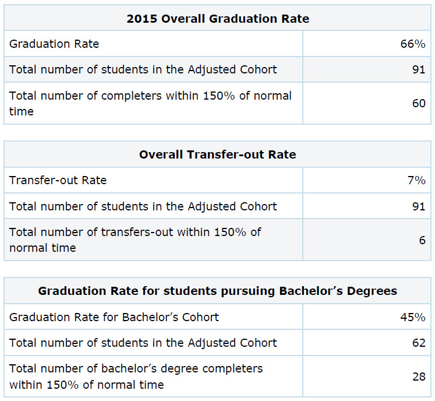The height and width of the screenshot is (401, 435).
Task: Click the 91 value in the graduation table
Action: click(x=419, y=69)
